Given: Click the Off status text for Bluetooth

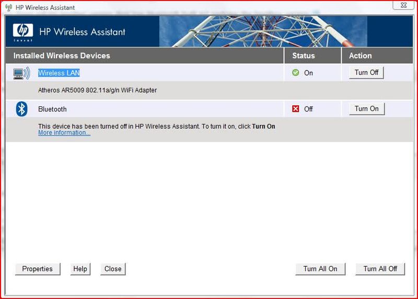Looking at the screenshot, I should 308,109.
